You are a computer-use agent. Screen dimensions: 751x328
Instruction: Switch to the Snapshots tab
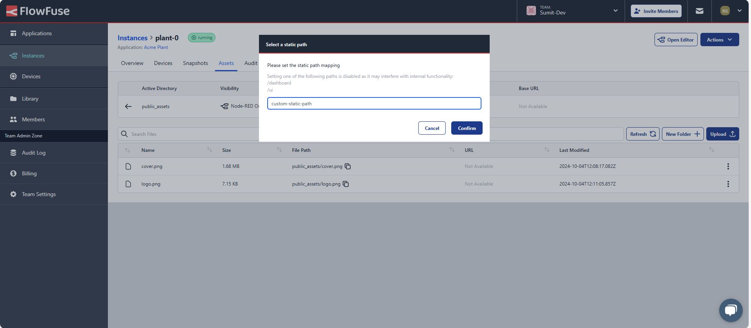tap(195, 63)
